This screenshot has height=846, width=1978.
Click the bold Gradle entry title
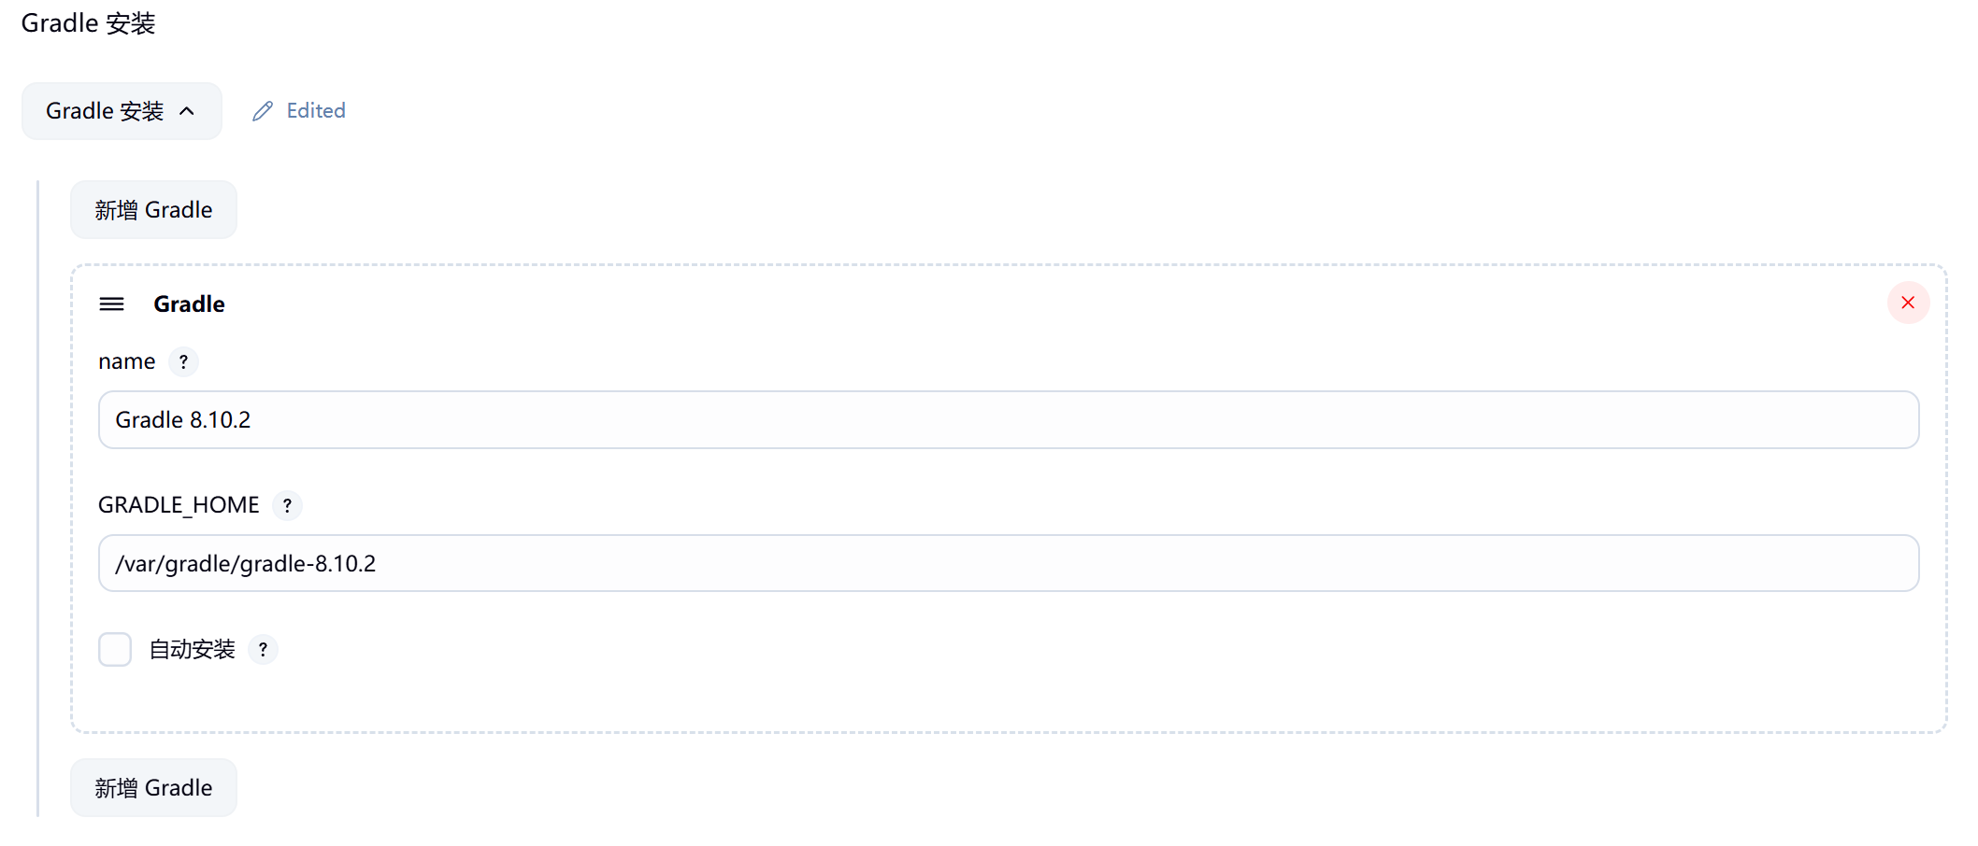tap(189, 304)
